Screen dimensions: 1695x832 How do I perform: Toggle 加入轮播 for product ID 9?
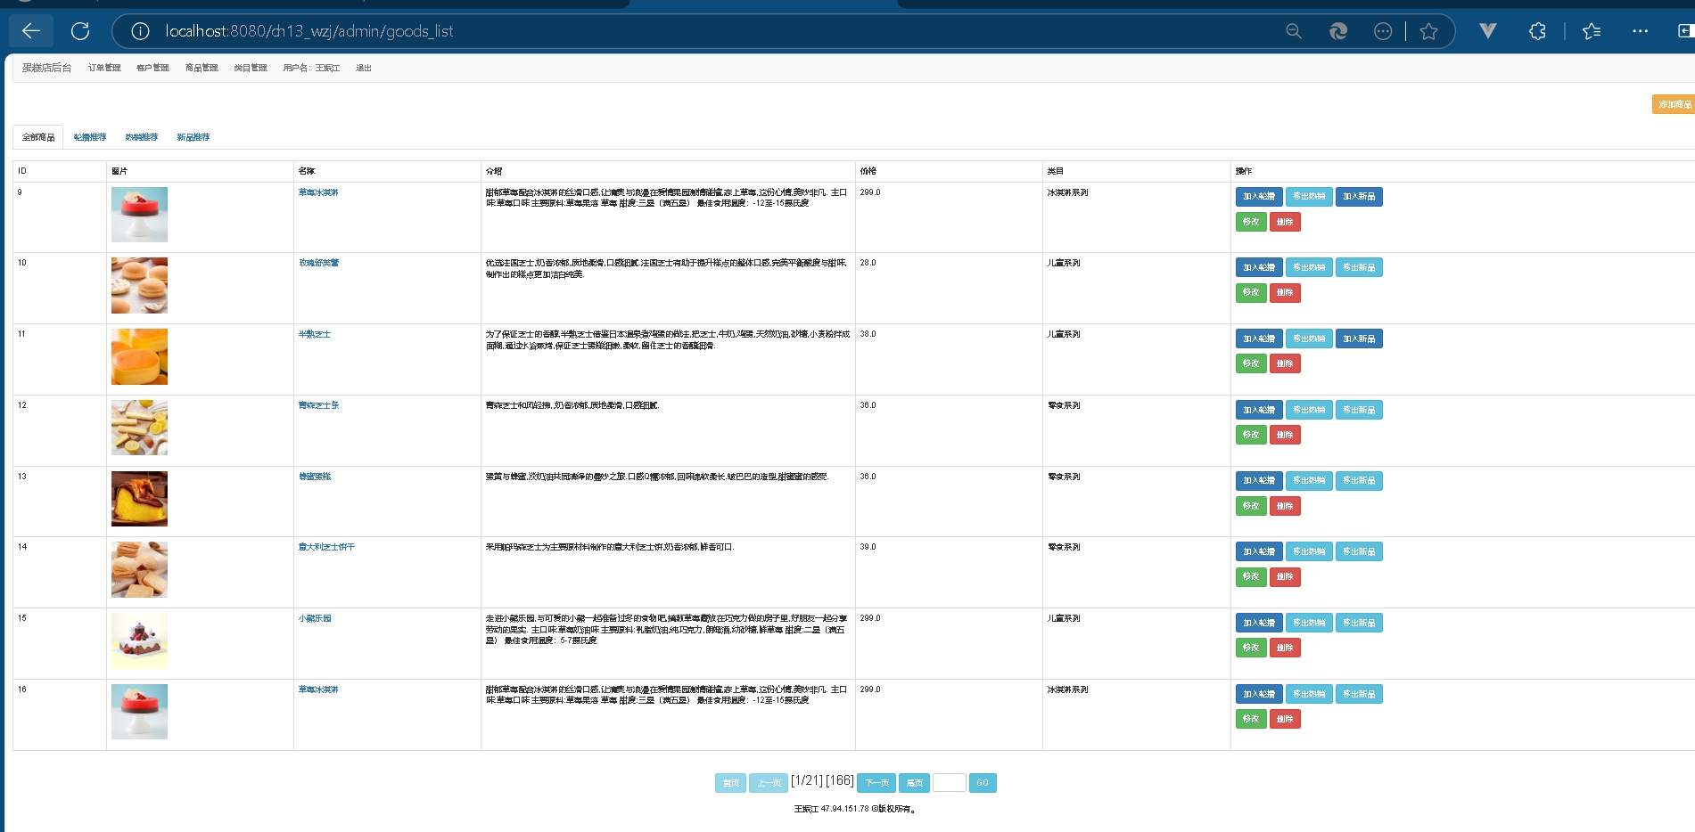click(x=1258, y=197)
